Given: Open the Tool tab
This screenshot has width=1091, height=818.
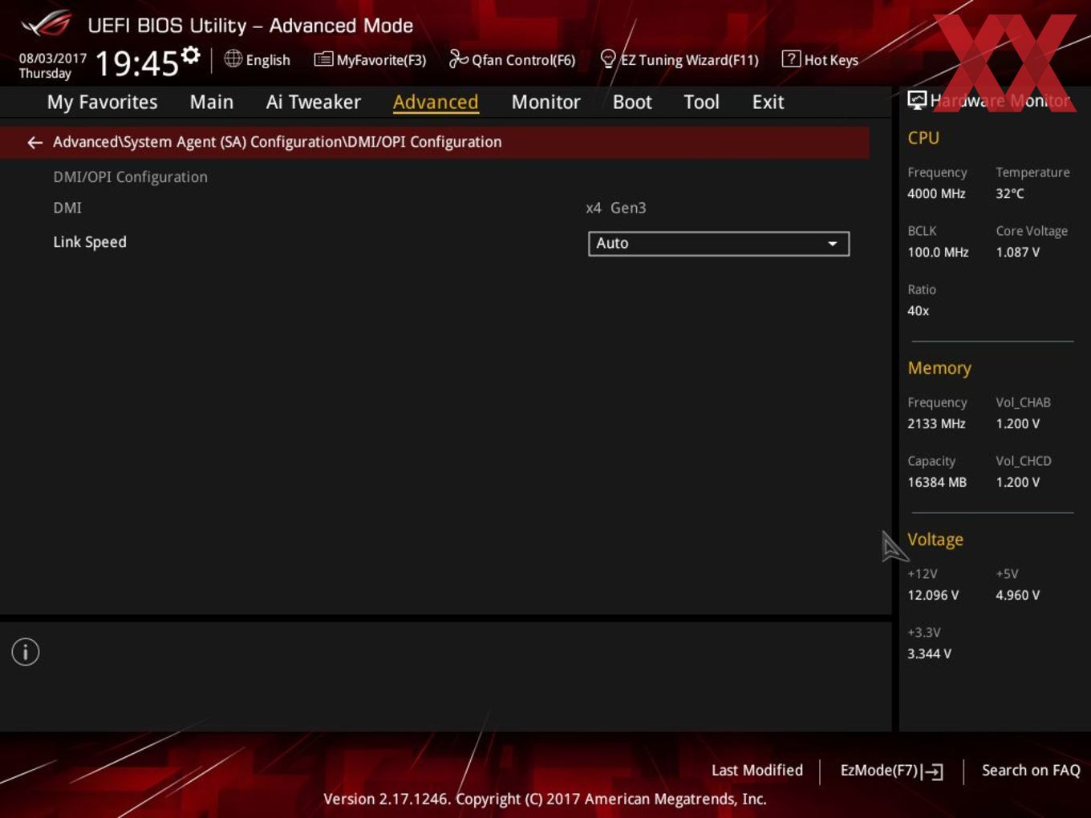Looking at the screenshot, I should pyautogui.click(x=701, y=102).
